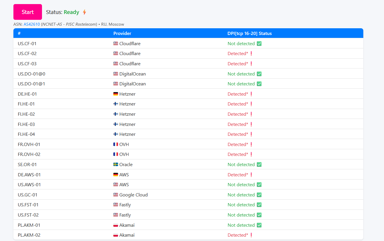Click the US flag in US.AWS-01 row

tap(116, 184)
